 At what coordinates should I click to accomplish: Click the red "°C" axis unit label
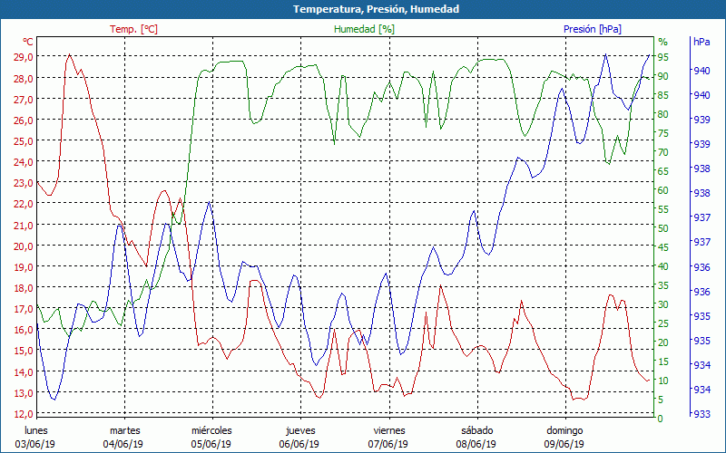pos(28,42)
